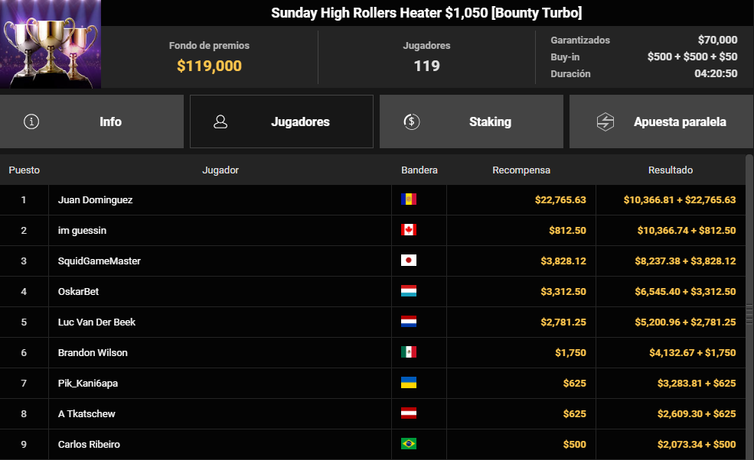Viewport: 754px width, 460px height.
Task: Open the Staking tab
Action: 472,121
